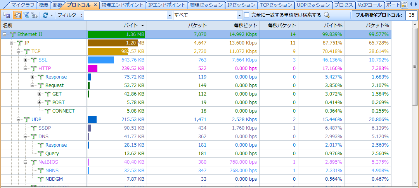
Task: Click the refresh icon in the toolbar
Action: click(45, 15)
